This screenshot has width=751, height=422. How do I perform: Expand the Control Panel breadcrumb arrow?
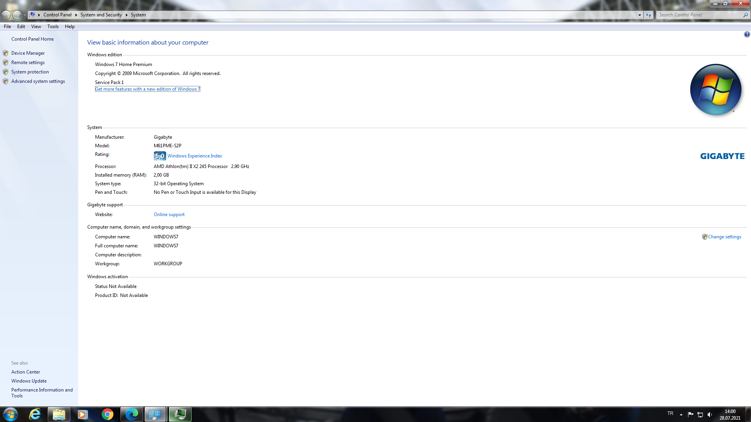[x=76, y=15]
